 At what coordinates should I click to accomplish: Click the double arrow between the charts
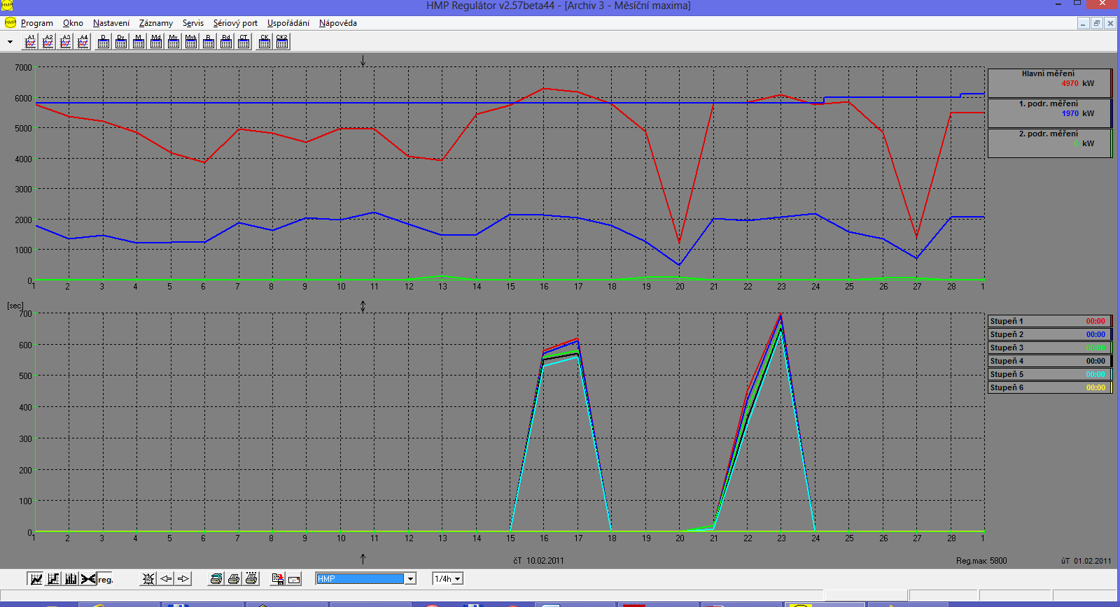click(x=363, y=306)
